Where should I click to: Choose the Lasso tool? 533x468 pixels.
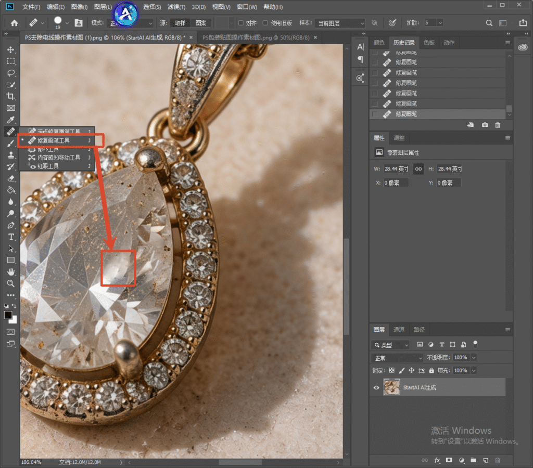(11, 73)
